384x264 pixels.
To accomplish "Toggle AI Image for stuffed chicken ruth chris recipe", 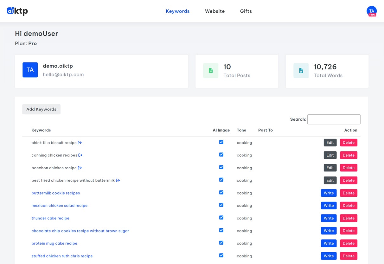I will pyautogui.click(x=221, y=255).
